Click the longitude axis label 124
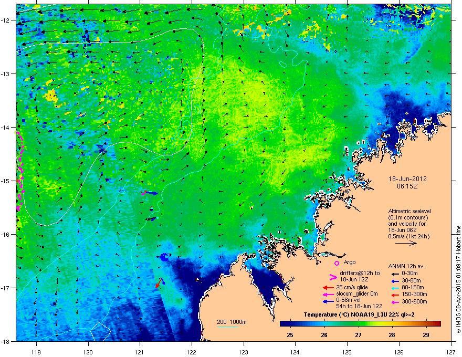The height and width of the screenshot is (357, 462). point(295,352)
